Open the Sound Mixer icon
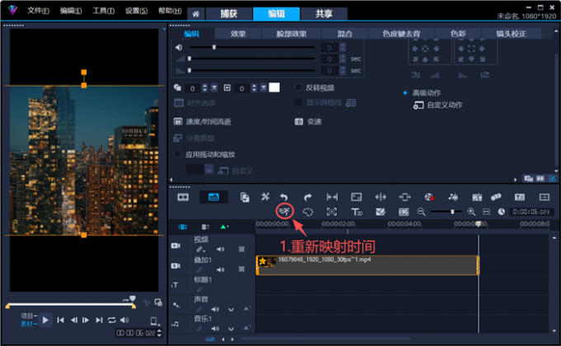The width and height of the screenshot is (561, 346). [x=453, y=197]
